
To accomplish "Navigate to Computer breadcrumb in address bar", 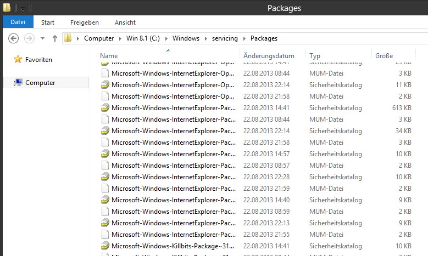I will pos(99,38).
